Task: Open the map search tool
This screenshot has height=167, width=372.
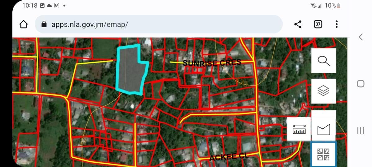Action: [x=324, y=61]
